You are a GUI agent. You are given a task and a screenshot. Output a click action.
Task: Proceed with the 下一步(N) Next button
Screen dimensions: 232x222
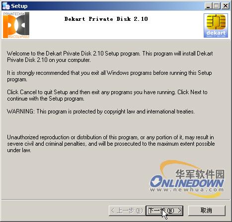[164, 211]
